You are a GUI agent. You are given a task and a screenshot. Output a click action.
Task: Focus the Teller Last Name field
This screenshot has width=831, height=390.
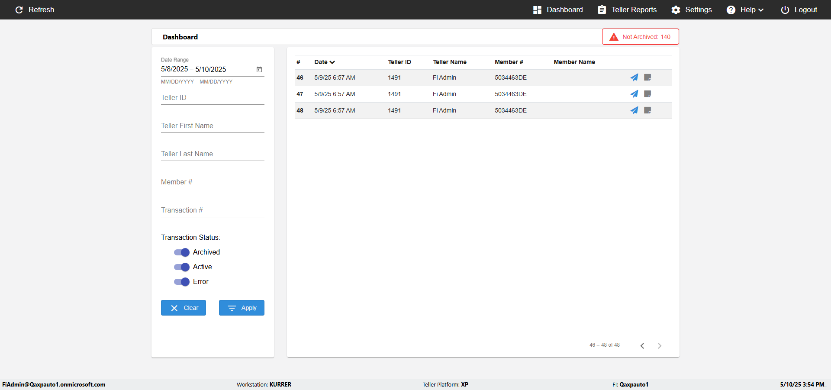point(213,154)
